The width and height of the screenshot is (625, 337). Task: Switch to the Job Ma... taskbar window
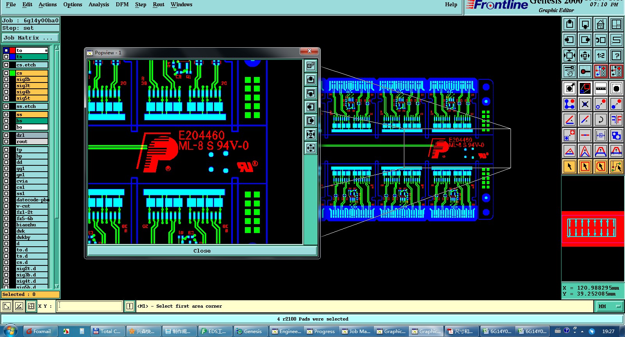pos(357,331)
